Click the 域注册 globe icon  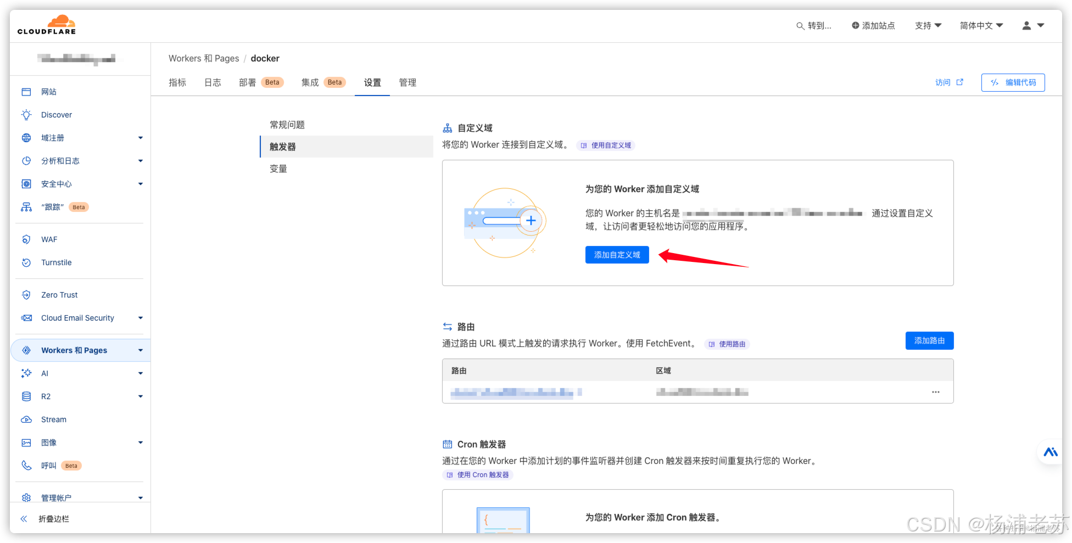tap(26, 138)
